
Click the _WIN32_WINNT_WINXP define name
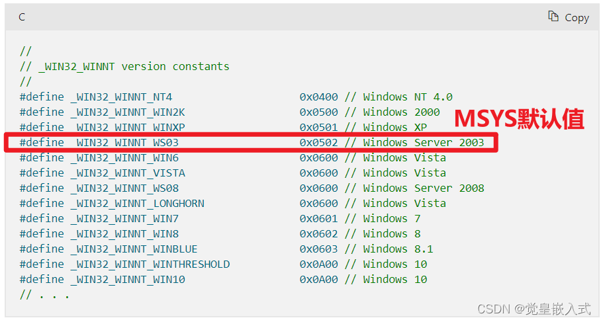click(128, 128)
